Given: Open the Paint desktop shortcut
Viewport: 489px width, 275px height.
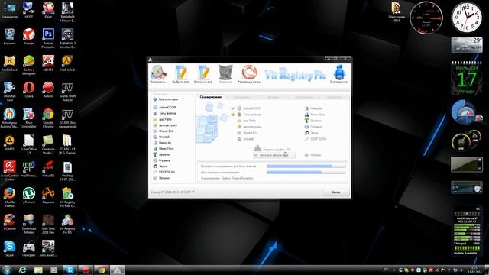Looking at the screenshot, I should click(x=48, y=10).
